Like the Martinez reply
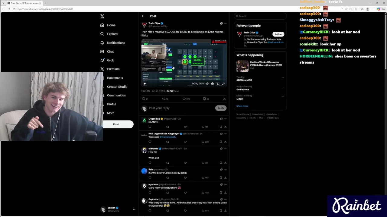The width and height of the screenshot is (387, 217). tap(185, 163)
